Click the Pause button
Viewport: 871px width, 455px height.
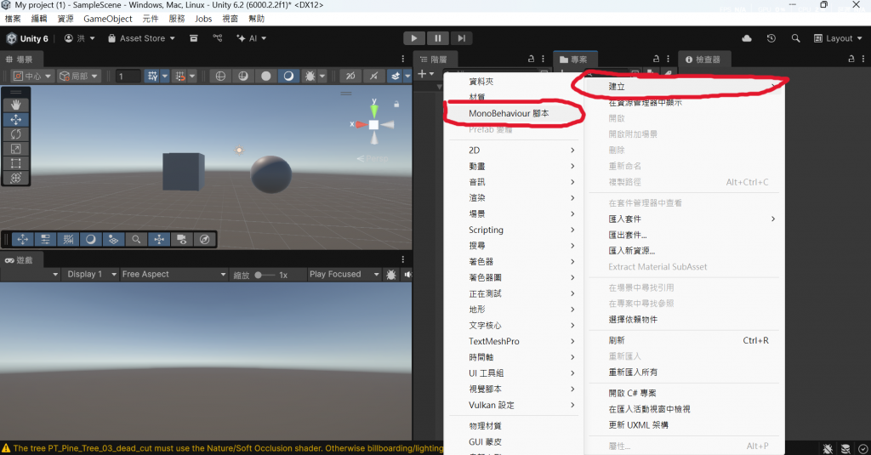coord(438,38)
